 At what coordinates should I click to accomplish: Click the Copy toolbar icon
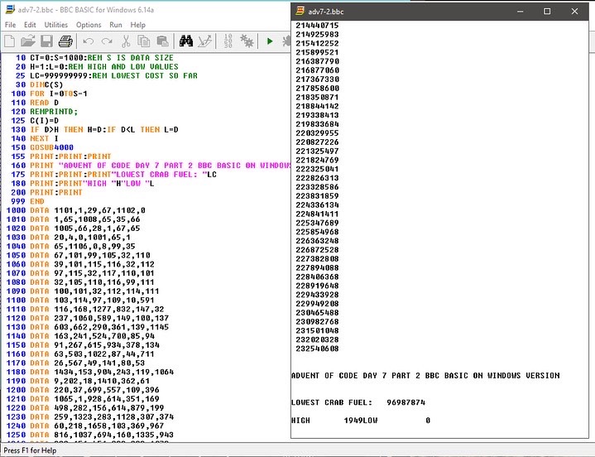click(142, 41)
